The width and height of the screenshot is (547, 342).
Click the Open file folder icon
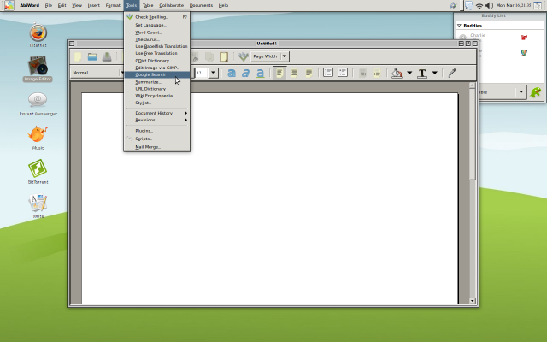[x=92, y=56]
